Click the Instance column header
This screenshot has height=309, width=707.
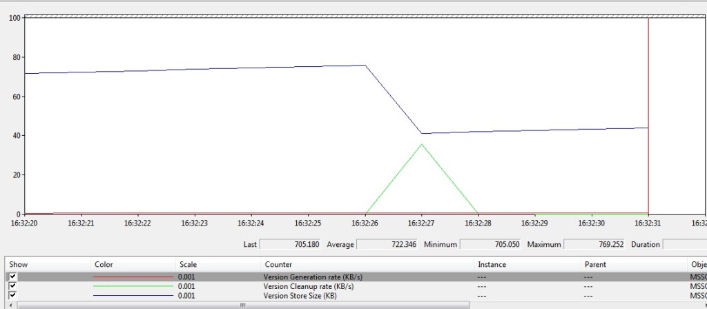(x=492, y=264)
